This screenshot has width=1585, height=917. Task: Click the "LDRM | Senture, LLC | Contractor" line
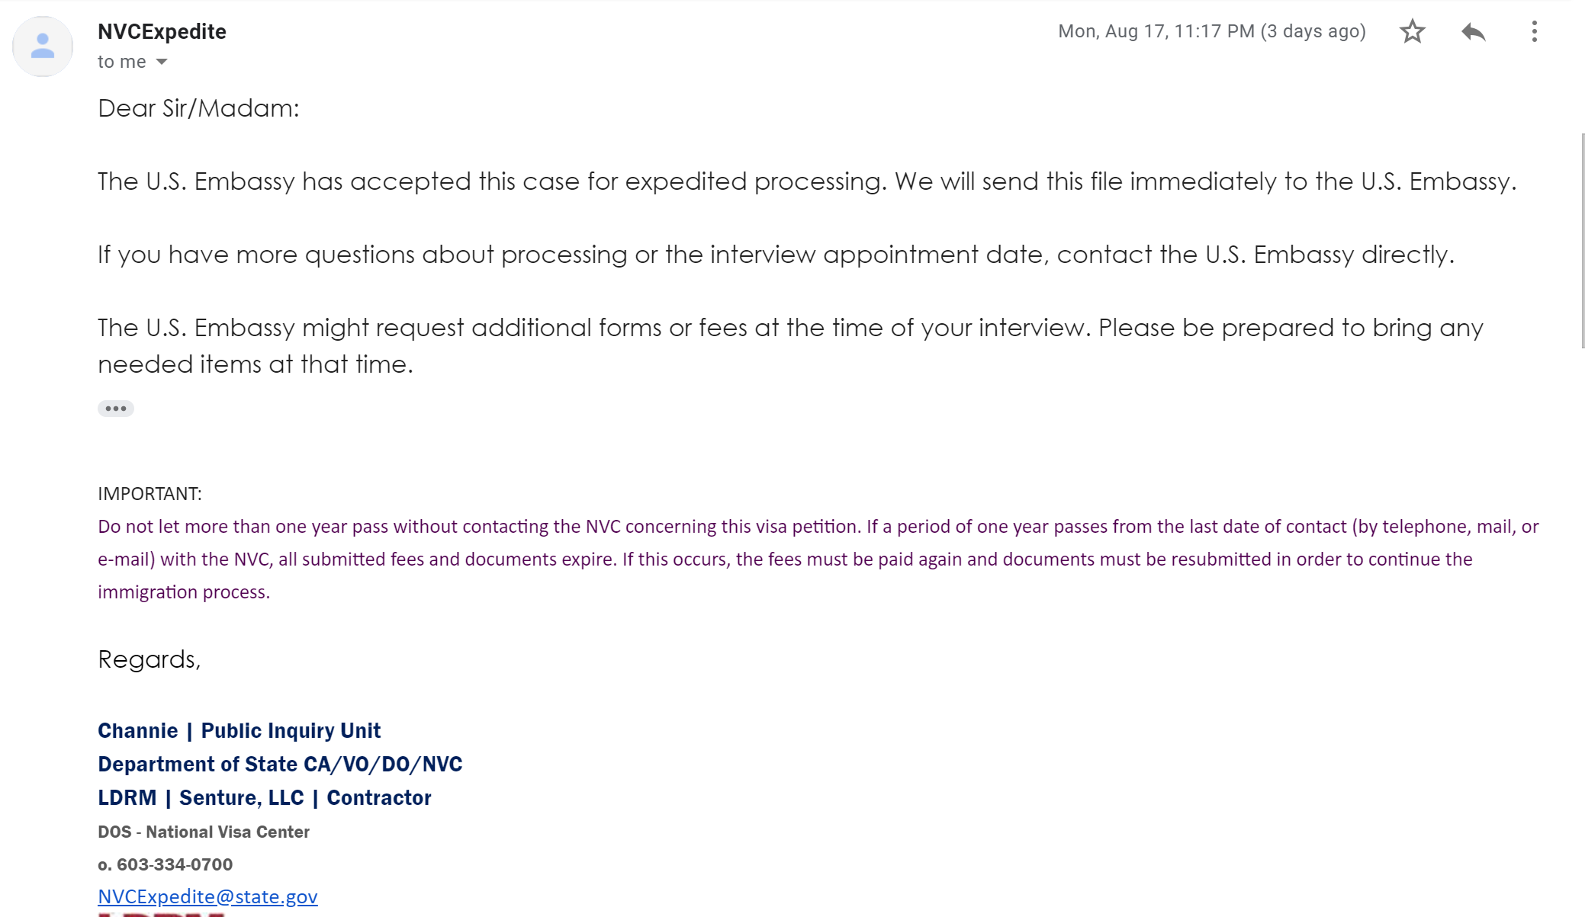[x=264, y=797]
